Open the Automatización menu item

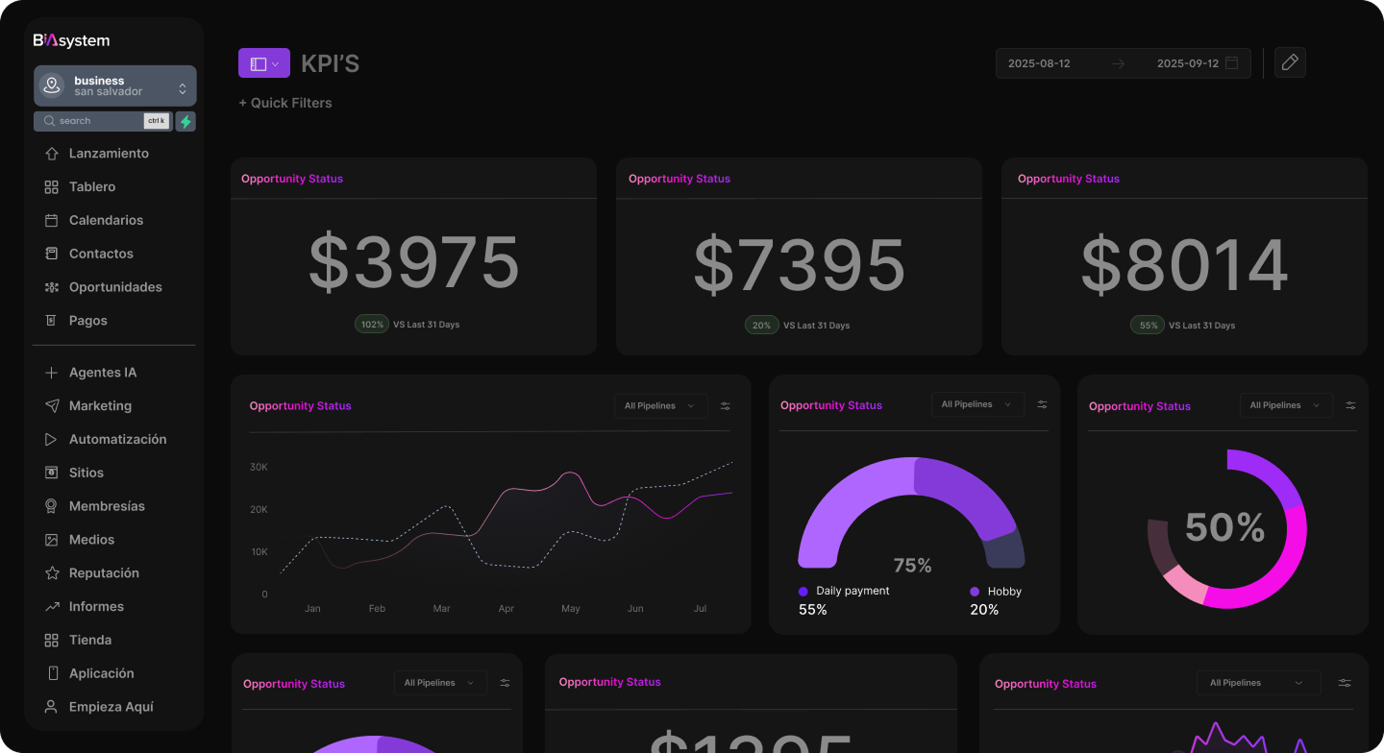tap(117, 439)
